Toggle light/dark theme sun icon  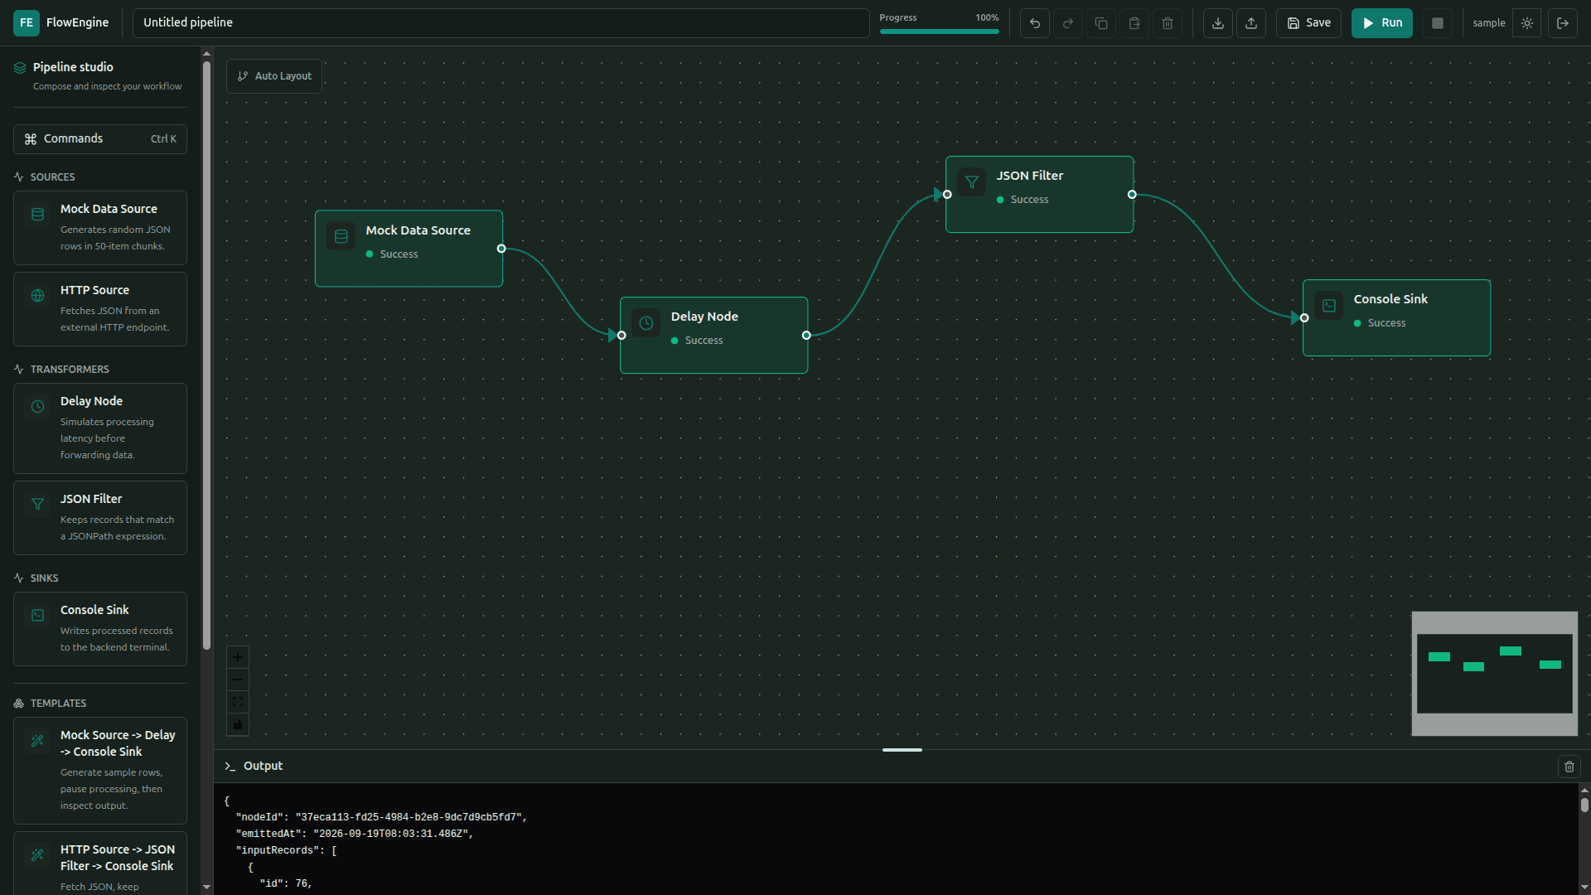click(x=1527, y=23)
